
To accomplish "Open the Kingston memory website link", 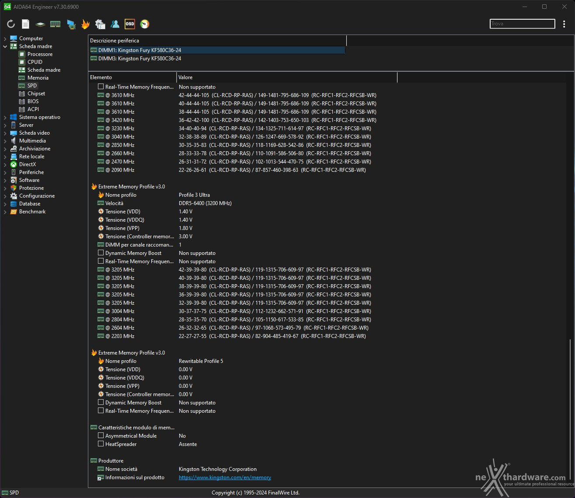I will pos(225,477).
